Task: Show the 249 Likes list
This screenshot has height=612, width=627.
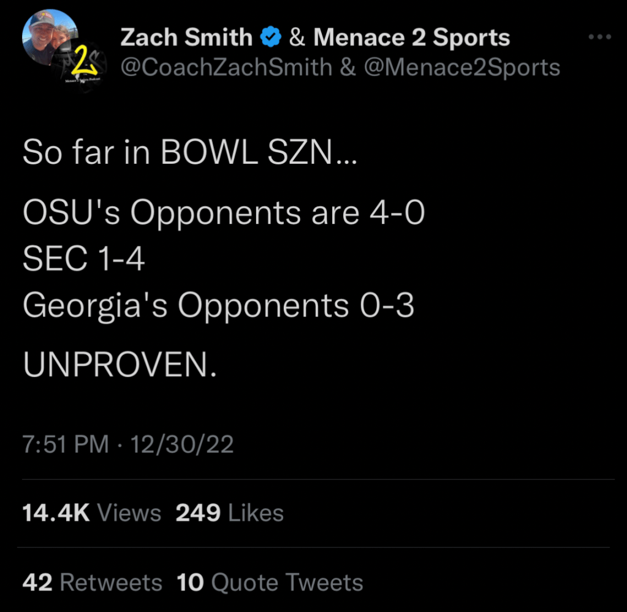Action: pos(229,513)
